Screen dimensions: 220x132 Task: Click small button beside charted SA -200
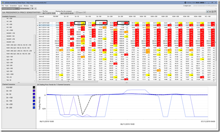[4, 108]
